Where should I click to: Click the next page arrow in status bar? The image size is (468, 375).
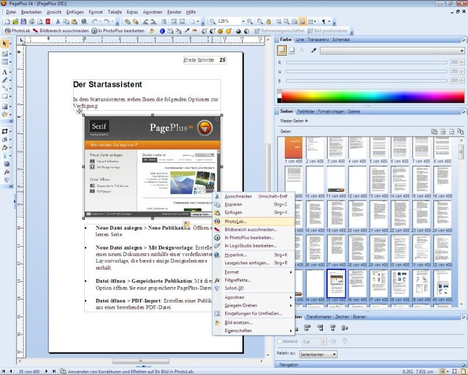pos(47,371)
